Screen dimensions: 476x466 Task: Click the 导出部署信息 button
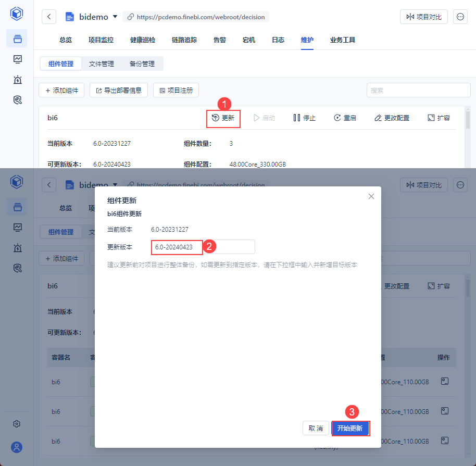click(x=119, y=90)
